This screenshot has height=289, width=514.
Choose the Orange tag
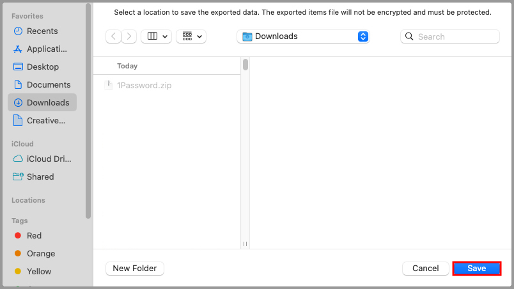pos(40,253)
